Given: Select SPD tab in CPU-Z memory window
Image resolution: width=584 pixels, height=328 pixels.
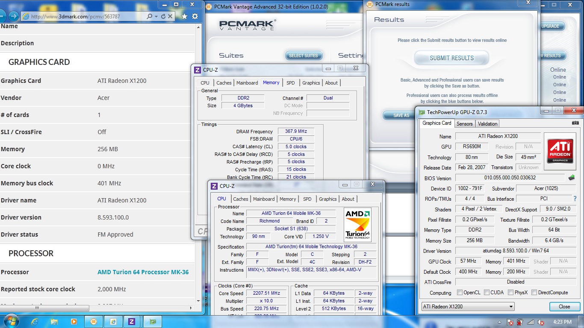Looking at the screenshot, I should click(x=291, y=83).
